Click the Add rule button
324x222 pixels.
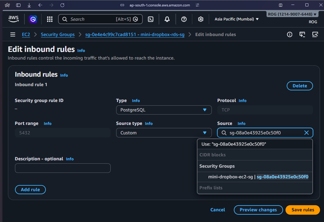30,190
